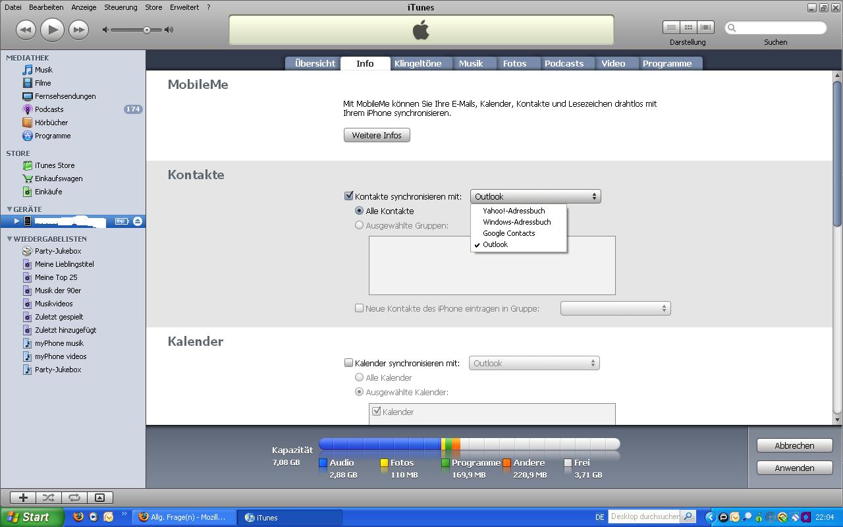Image resolution: width=843 pixels, height=527 pixels.
Task: Toggle shuffle playback icon
Action: click(48, 498)
